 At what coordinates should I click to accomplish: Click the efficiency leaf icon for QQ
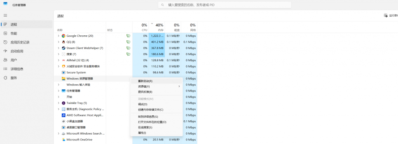click(x=128, y=42)
